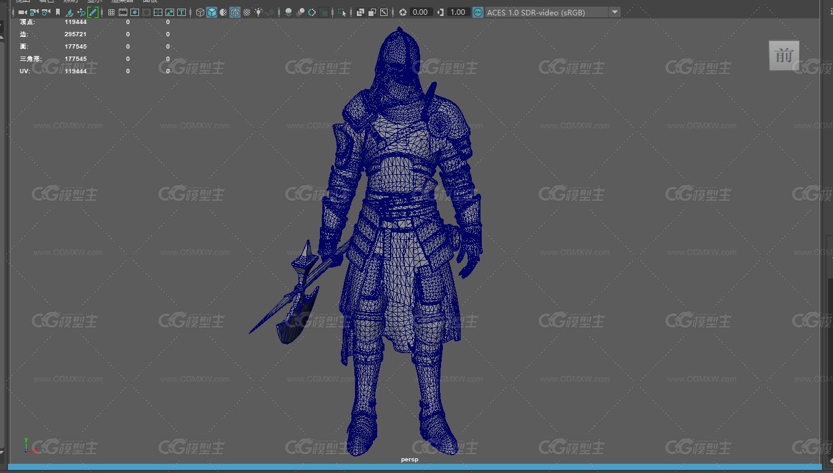Toggle the Safe Action icon
The width and height of the screenshot is (833, 473).
(x=170, y=12)
